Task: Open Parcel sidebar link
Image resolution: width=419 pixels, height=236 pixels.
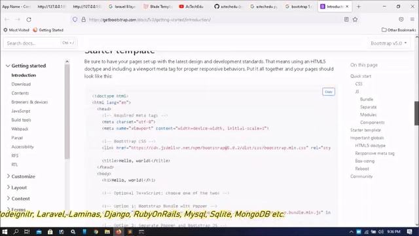Action: (x=17, y=138)
